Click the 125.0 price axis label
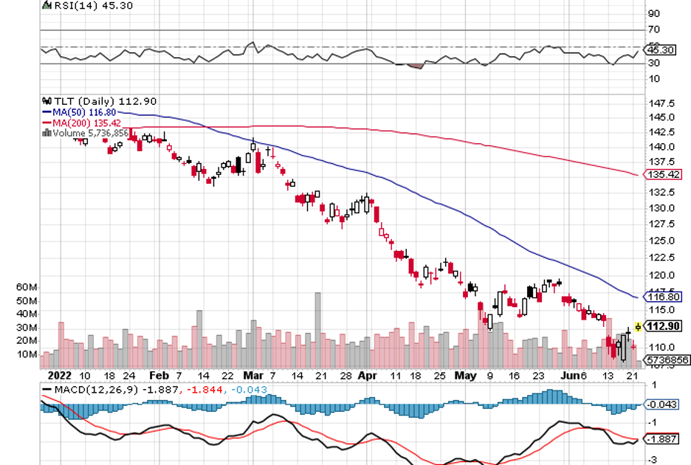 coord(662,241)
